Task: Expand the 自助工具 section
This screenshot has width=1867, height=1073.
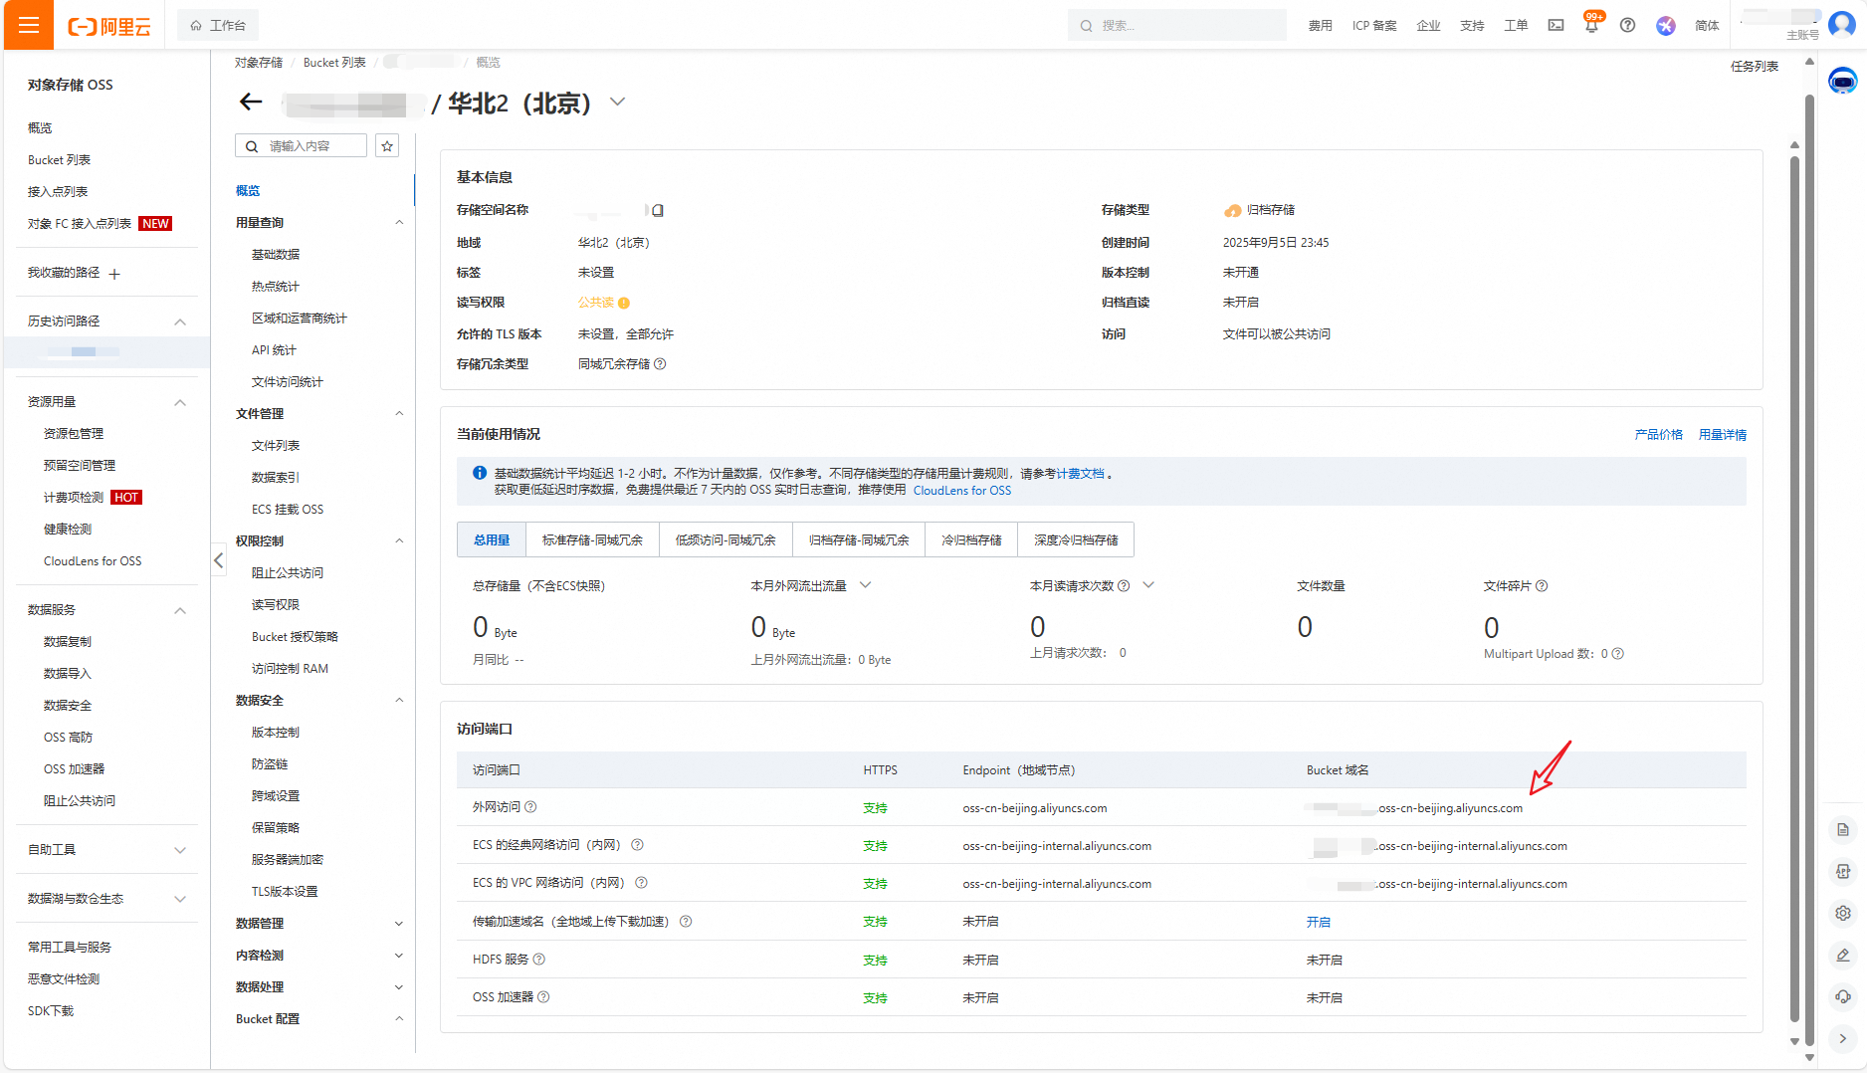Action: tap(180, 850)
